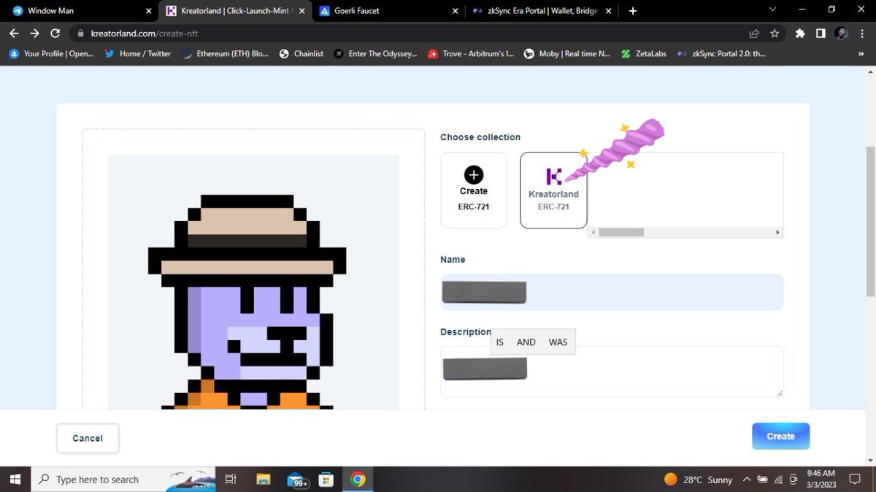
Task: Close the Window Man tab
Action: pos(148,11)
